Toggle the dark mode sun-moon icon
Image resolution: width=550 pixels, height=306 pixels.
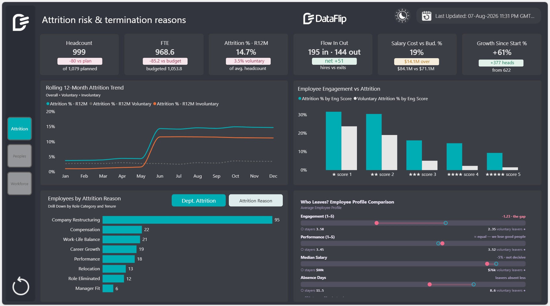point(402,16)
